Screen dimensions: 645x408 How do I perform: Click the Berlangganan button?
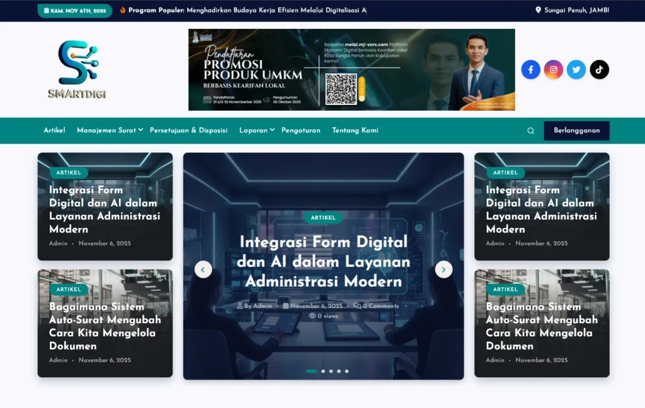point(576,130)
